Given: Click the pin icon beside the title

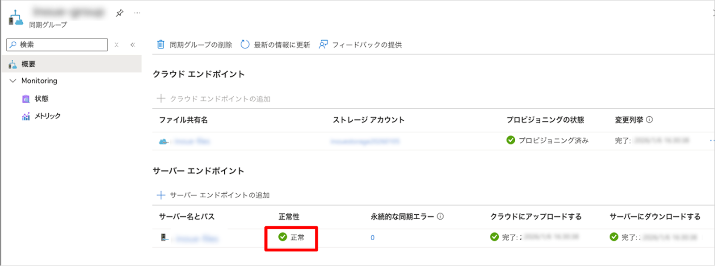Looking at the screenshot, I should coord(119,13).
